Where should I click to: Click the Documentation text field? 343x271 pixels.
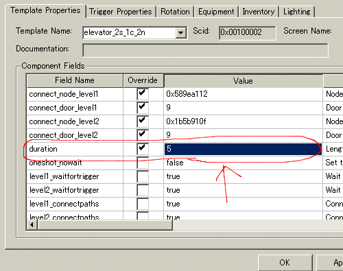coord(205,50)
